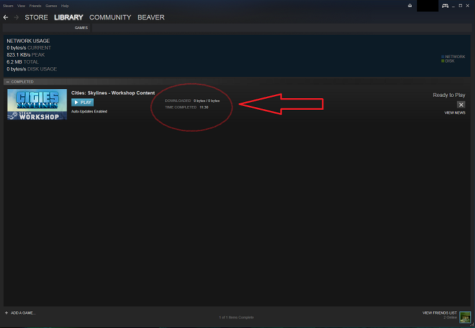Open Big Picture mode controller icon
Screen dimensions: 475x328
[445, 6]
